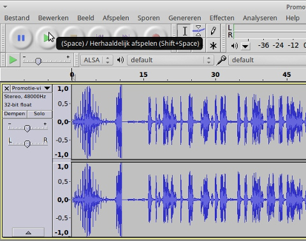Screen dimensions: 306x241
Task: Click the output speaker icon in device toolbar
Action: (x=120, y=60)
